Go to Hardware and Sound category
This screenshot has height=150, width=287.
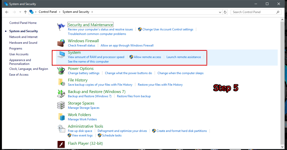[23, 43]
